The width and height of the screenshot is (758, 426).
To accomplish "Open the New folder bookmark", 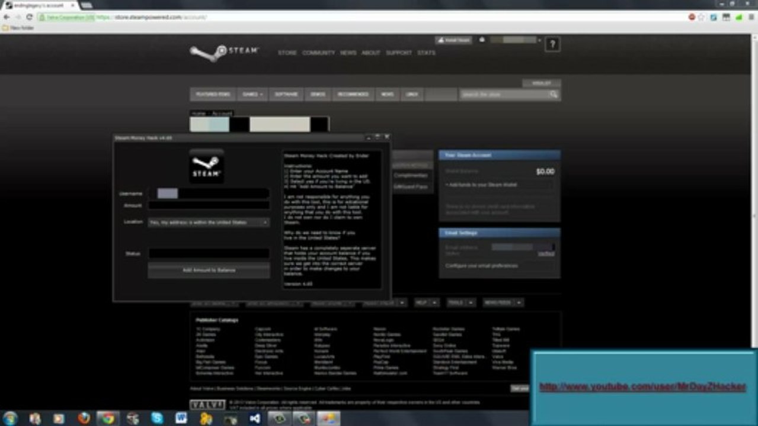I will [19, 28].
